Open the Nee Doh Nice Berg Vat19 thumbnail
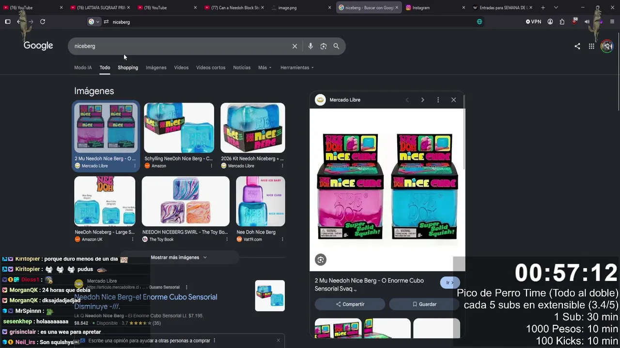620x348 pixels. point(261,201)
